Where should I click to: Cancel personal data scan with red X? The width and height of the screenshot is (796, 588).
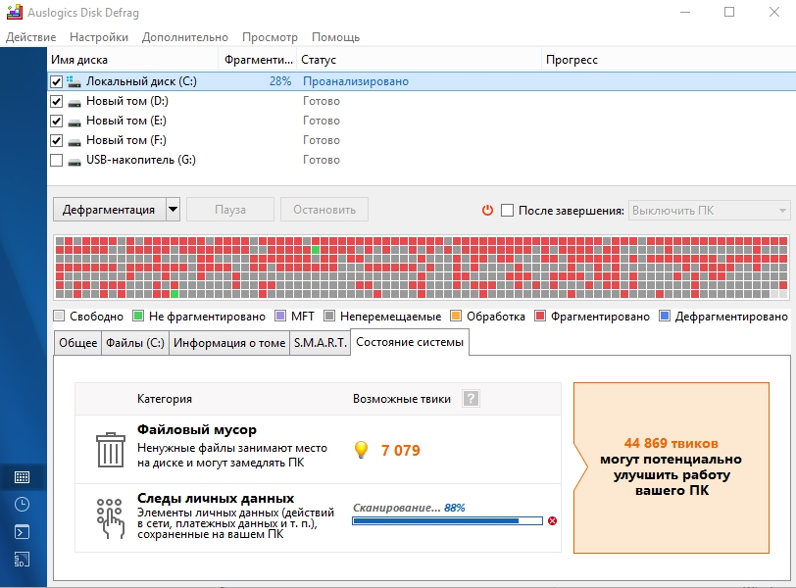pyautogui.click(x=552, y=521)
